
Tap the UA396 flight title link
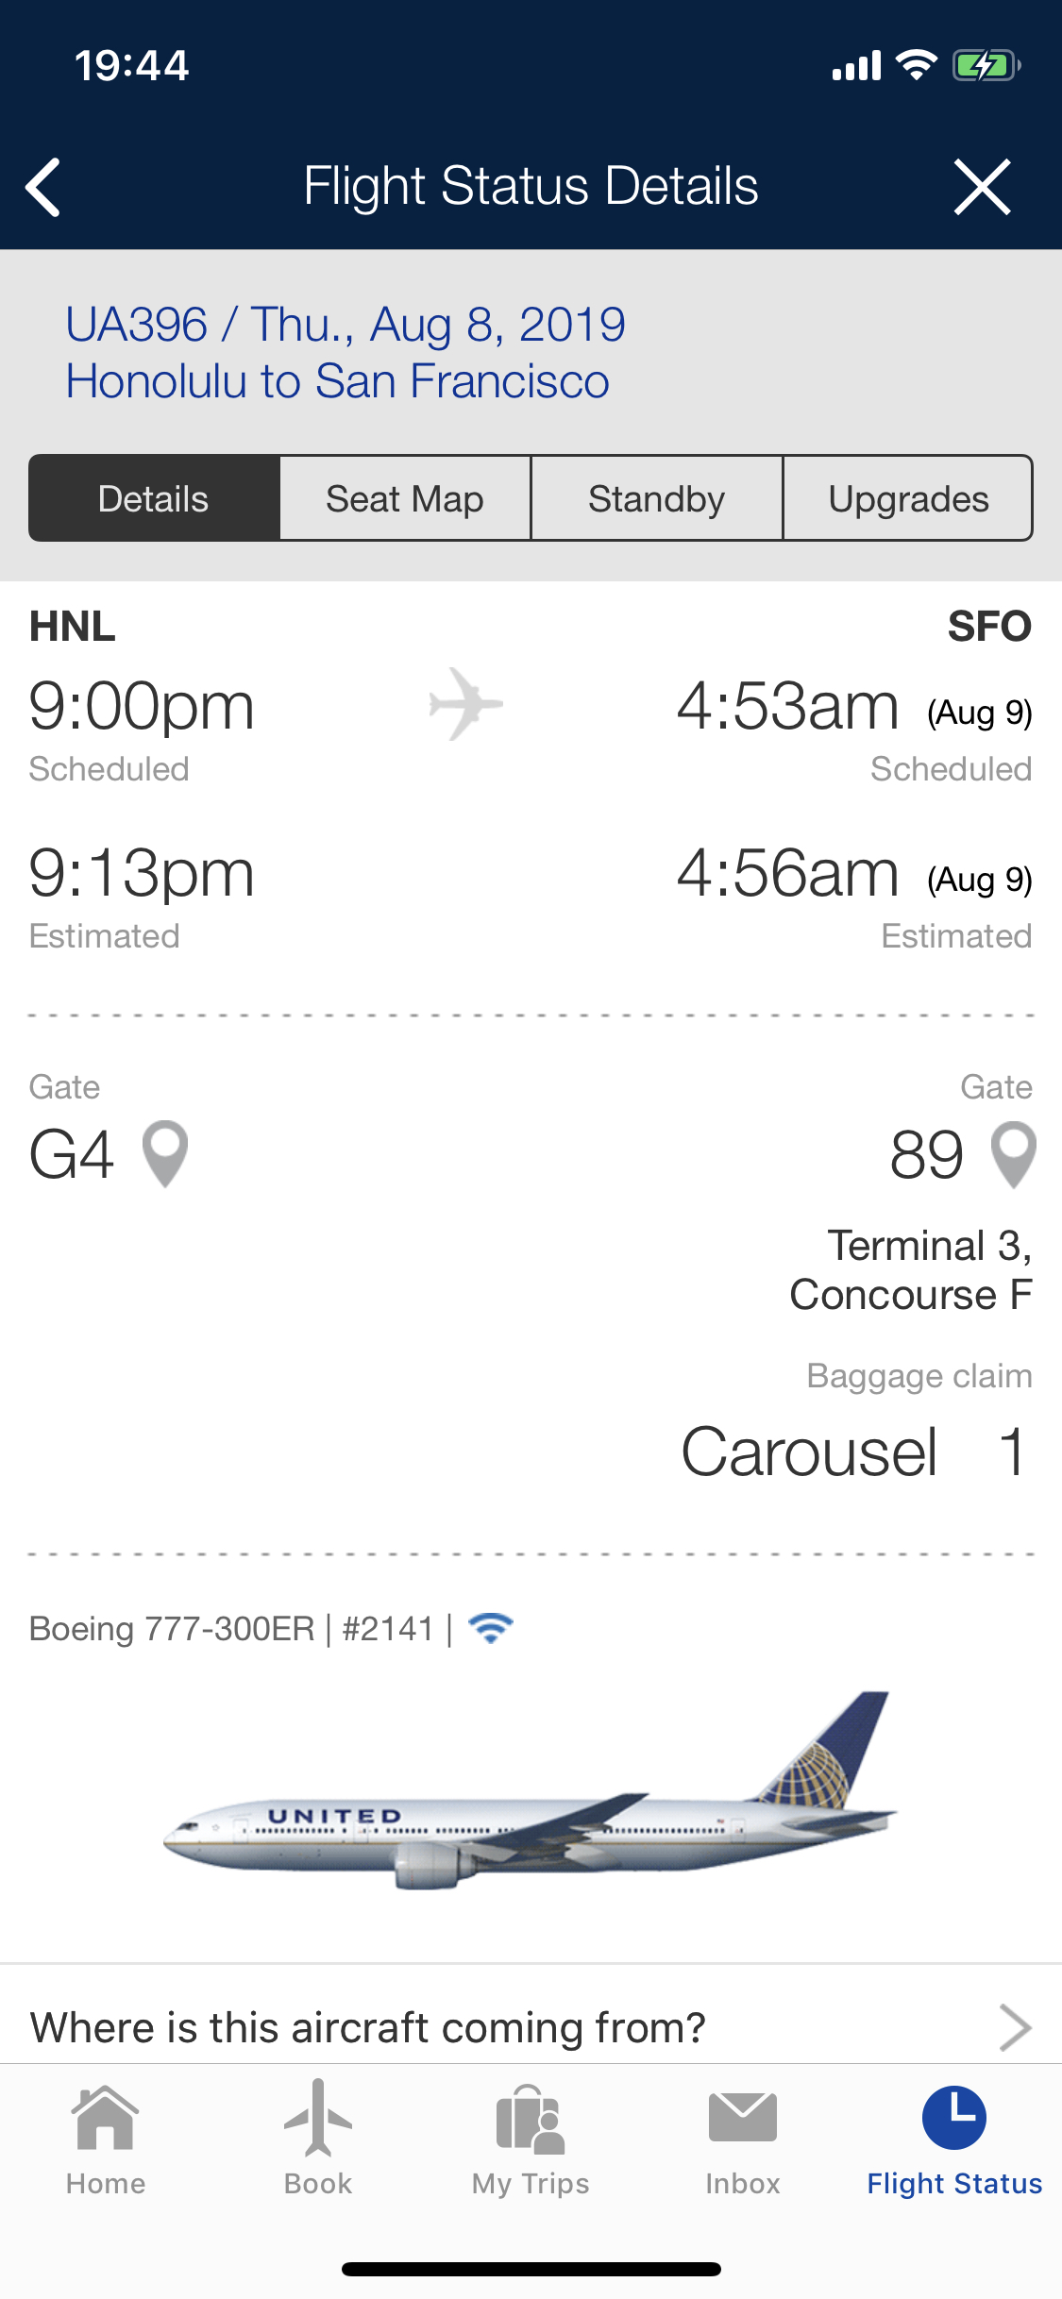pyautogui.click(x=346, y=352)
